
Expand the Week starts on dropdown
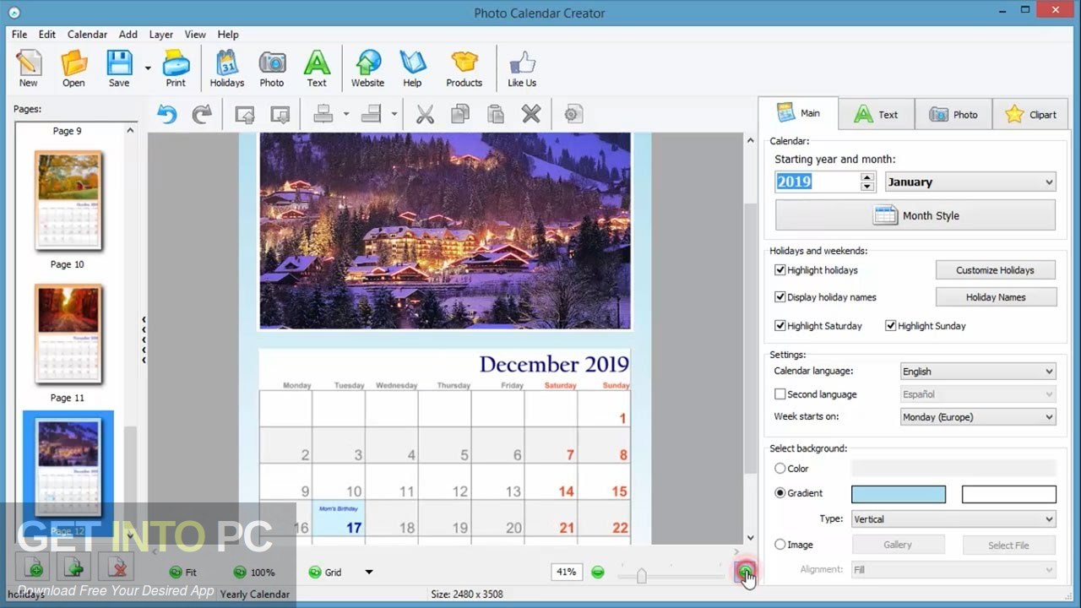[978, 417]
